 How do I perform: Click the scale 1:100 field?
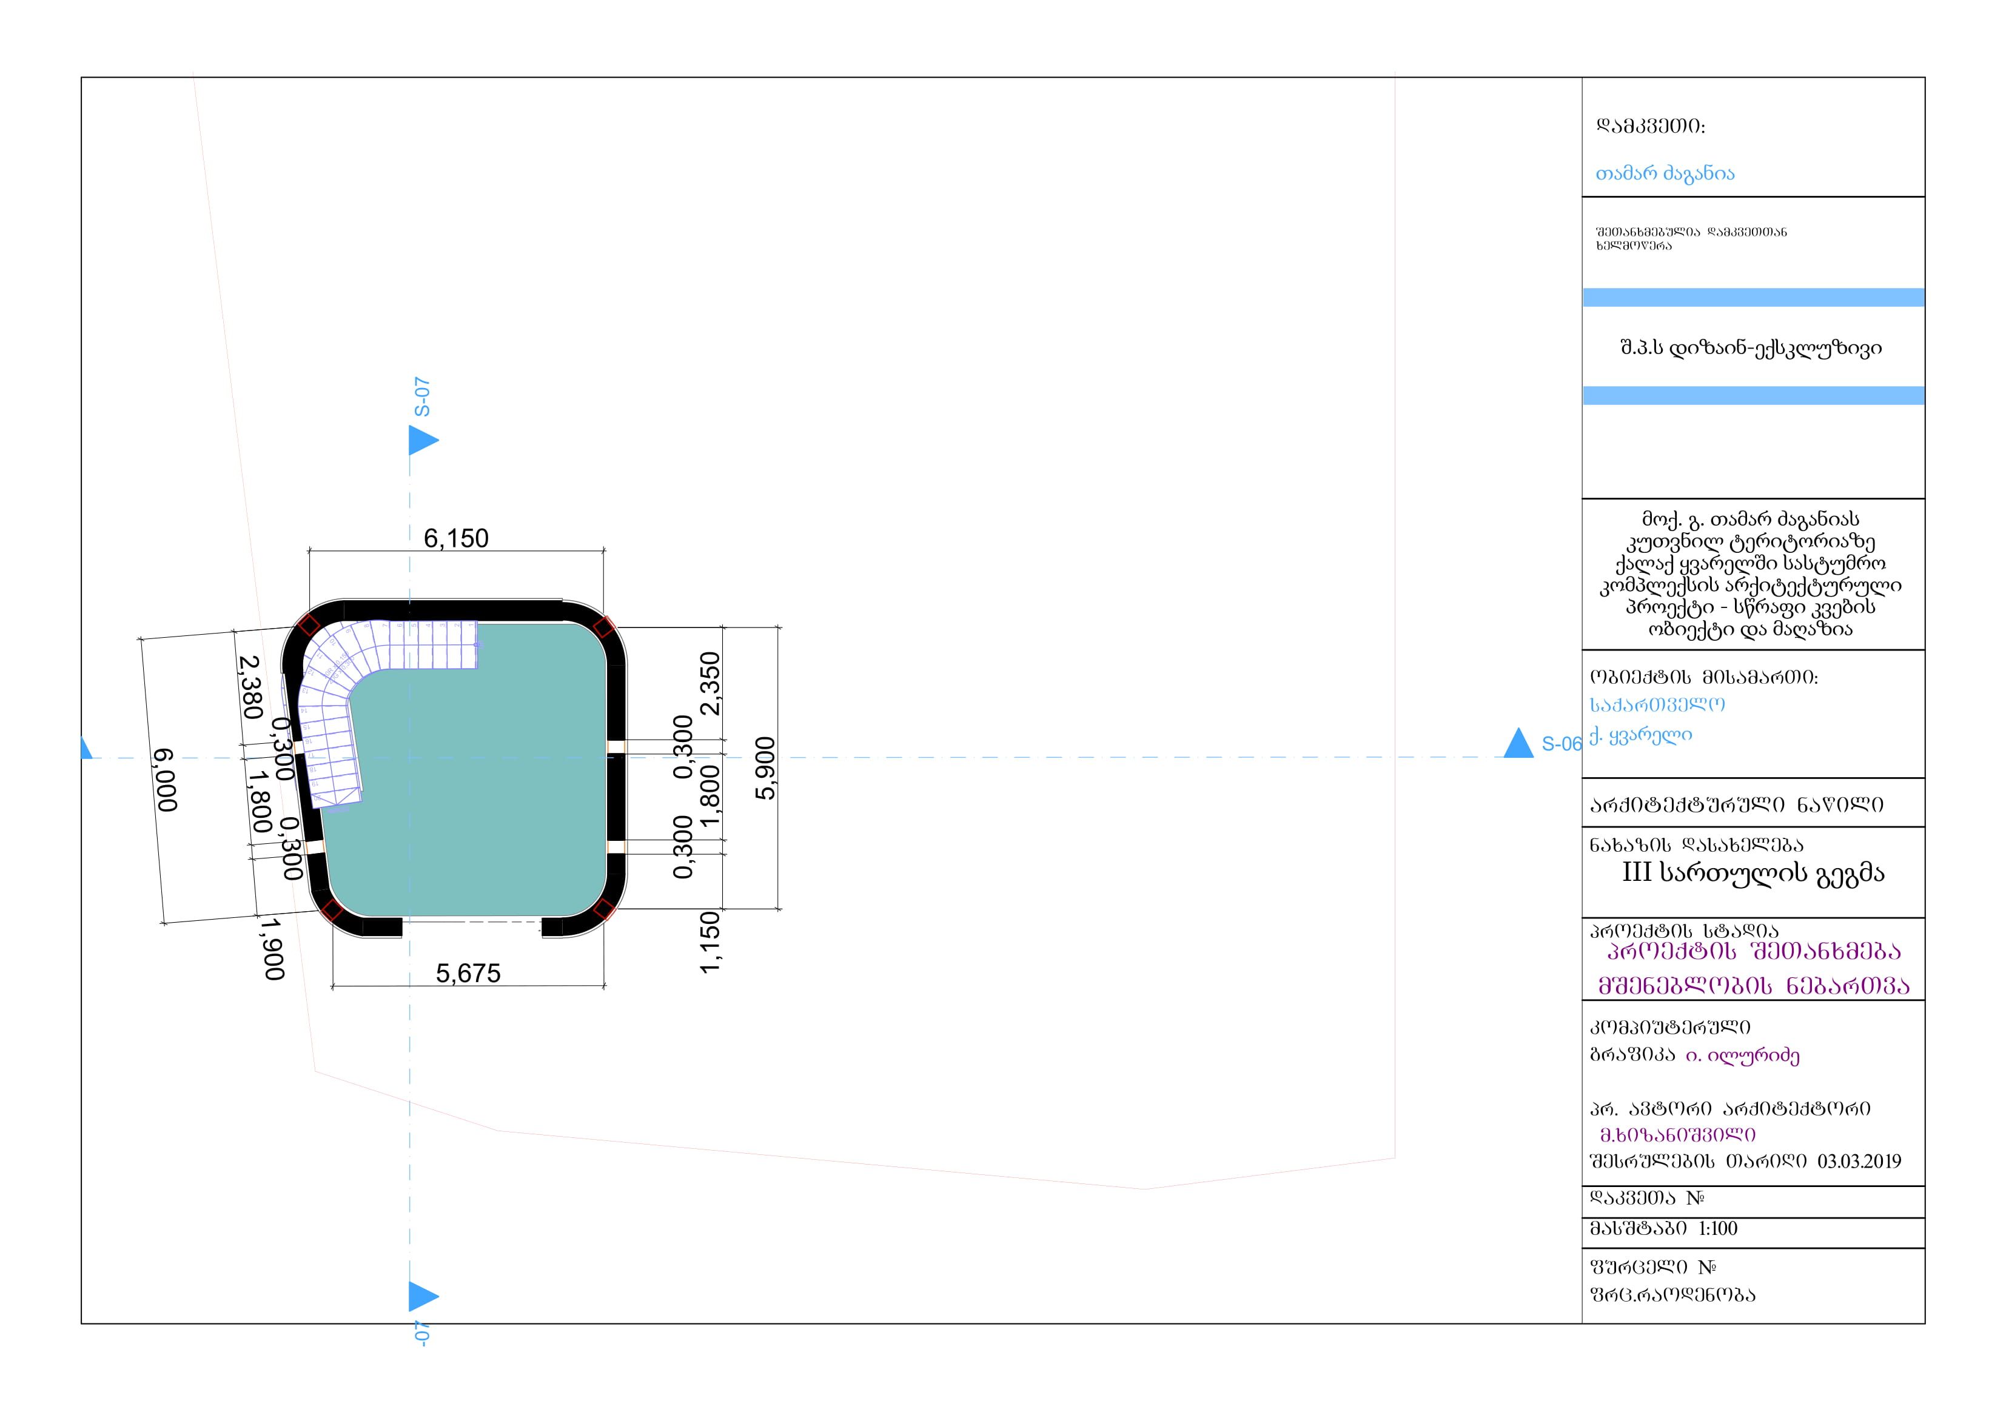1718,1228
